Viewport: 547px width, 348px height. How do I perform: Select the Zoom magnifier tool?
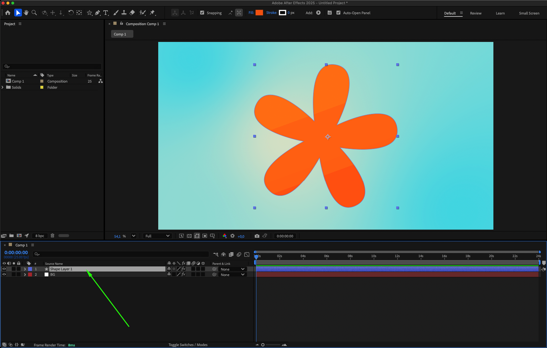34,13
